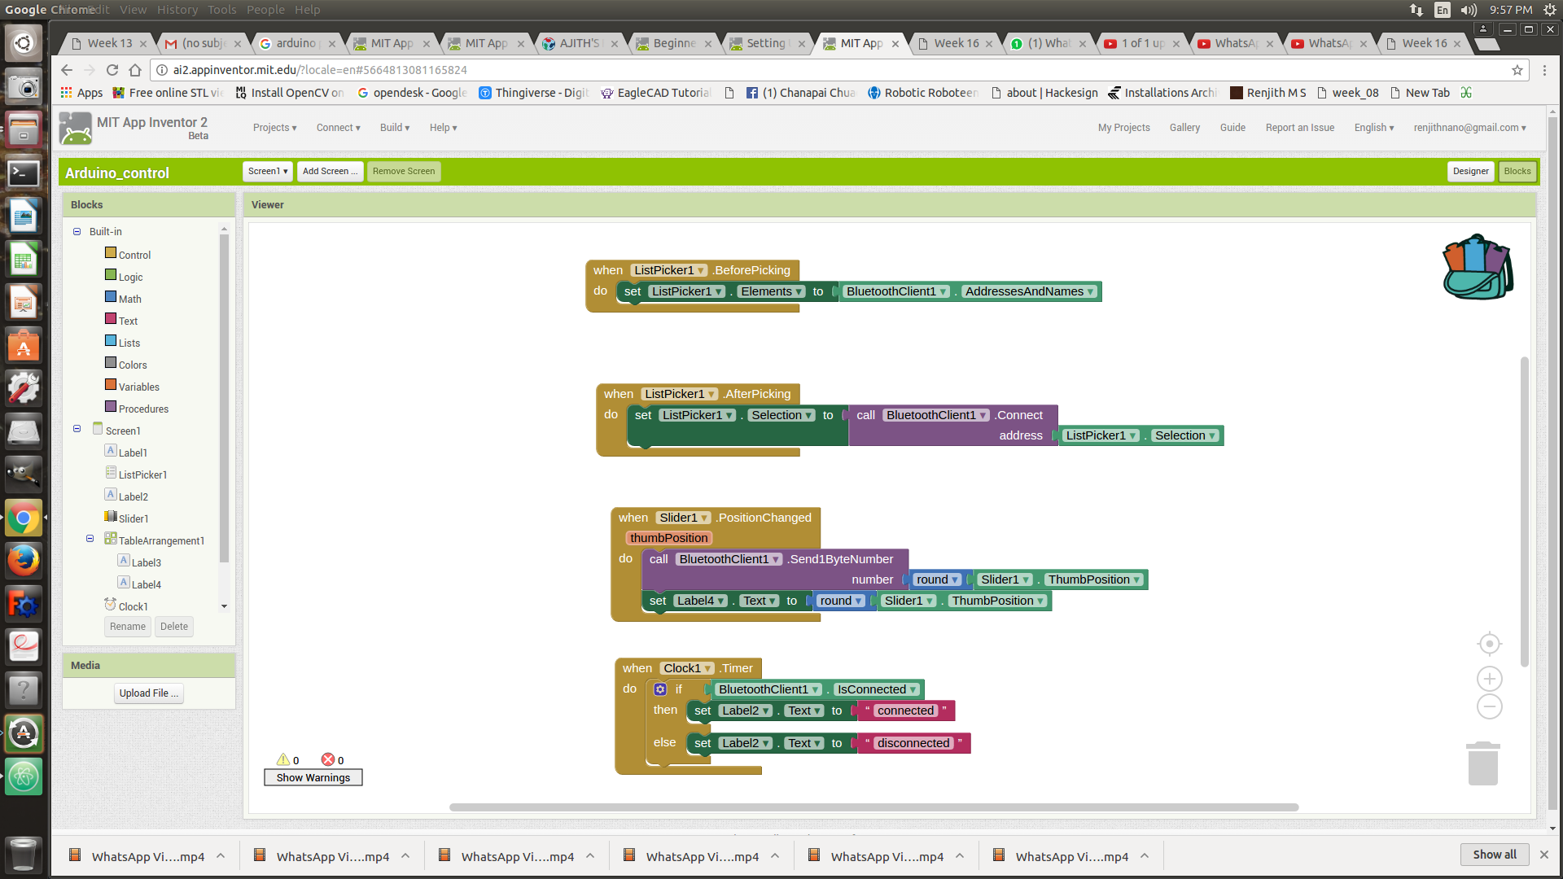Open the Projects menu
This screenshot has width=1563, height=879.
click(274, 128)
